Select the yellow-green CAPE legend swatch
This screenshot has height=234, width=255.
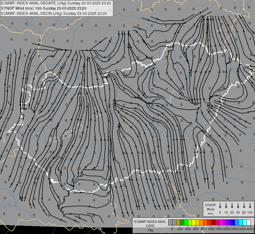point(190,222)
